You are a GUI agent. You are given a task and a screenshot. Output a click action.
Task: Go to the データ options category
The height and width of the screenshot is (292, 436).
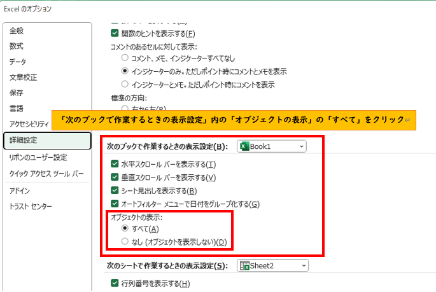point(18,62)
